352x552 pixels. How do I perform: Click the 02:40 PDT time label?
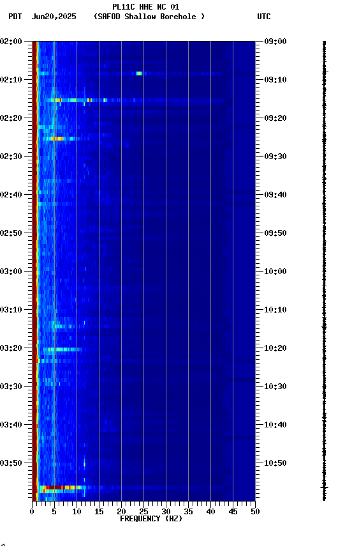click(x=11, y=195)
